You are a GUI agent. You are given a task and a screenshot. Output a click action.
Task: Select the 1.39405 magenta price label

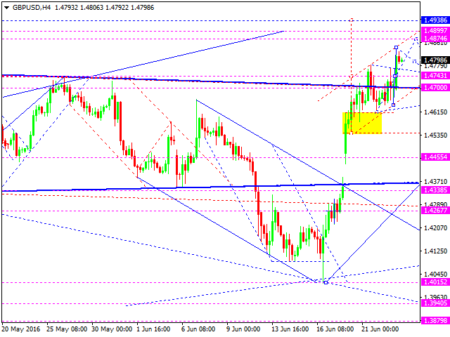click(x=435, y=303)
